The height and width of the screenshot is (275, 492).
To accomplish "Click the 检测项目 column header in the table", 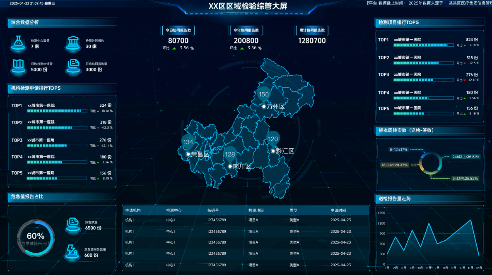I will (x=256, y=210).
